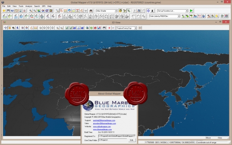Reset 3D View with the home icon
Viewport: 232px width, 145px height.
[x=26, y=28]
